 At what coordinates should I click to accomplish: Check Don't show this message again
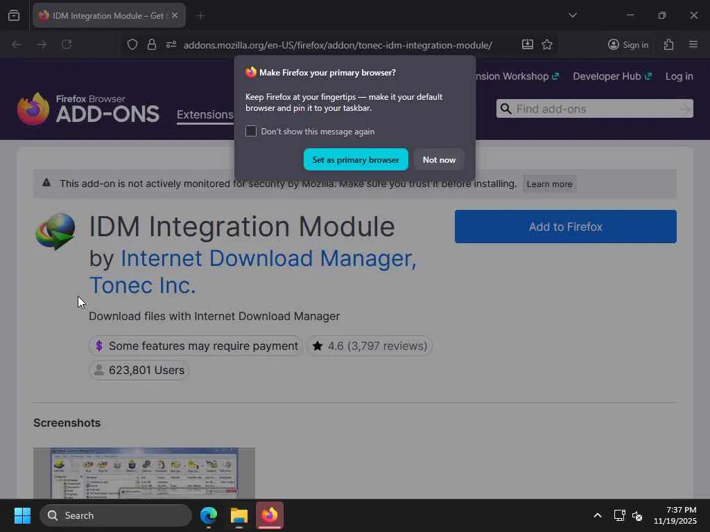[x=251, y=131]
